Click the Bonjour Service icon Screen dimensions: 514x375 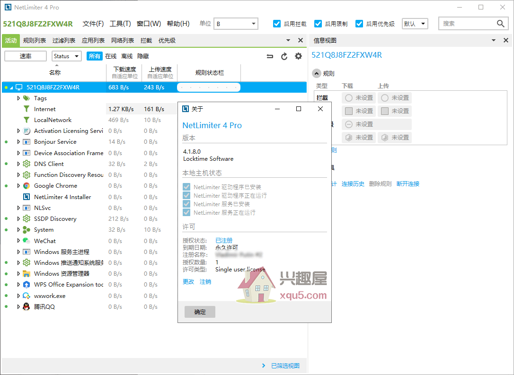click(27, 142)
